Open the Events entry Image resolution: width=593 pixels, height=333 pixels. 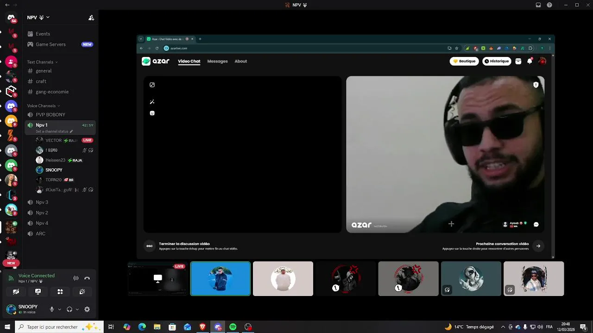tap(60, 34)
